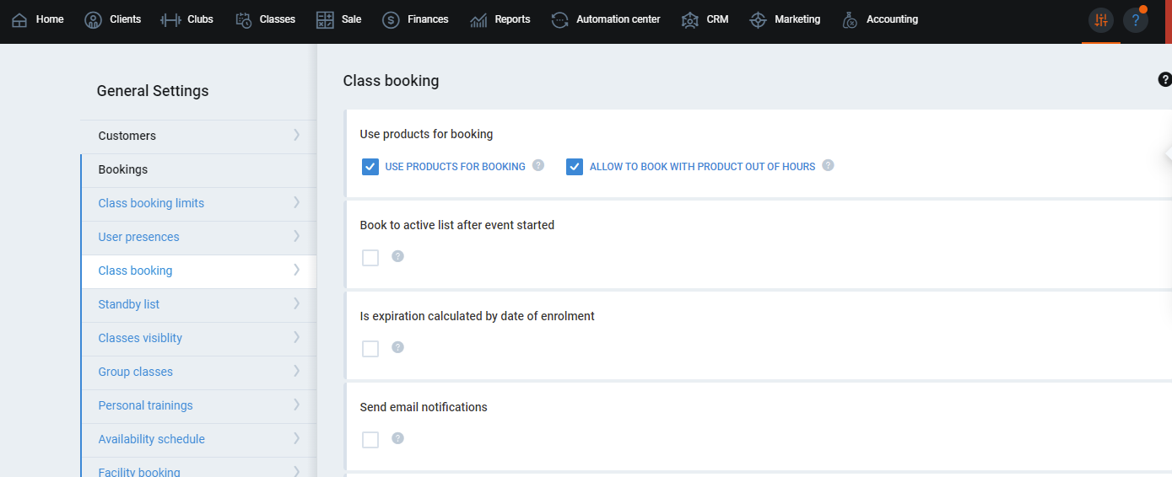Open Personal trainings settings link
Image resolution: width=1172 pixels, height=477 pixels.
[x=145, y=405]
